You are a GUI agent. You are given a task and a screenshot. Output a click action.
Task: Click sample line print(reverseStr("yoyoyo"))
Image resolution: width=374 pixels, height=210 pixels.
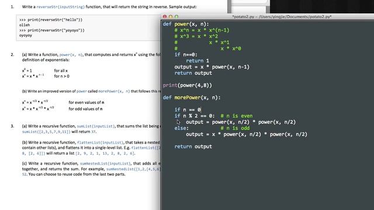(52, 30)
